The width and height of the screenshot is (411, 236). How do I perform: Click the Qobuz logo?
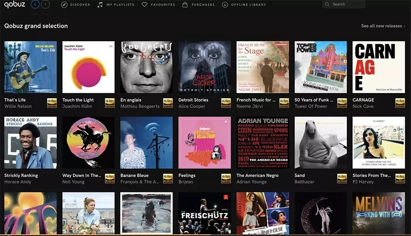pos(14,5)
